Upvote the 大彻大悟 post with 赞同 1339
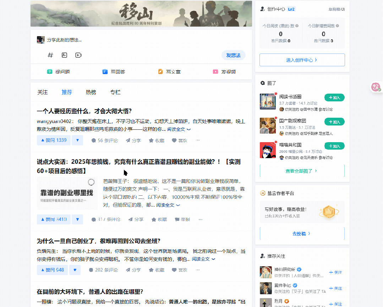This screenshot has height=307, width=383. (x=54, y=140)
